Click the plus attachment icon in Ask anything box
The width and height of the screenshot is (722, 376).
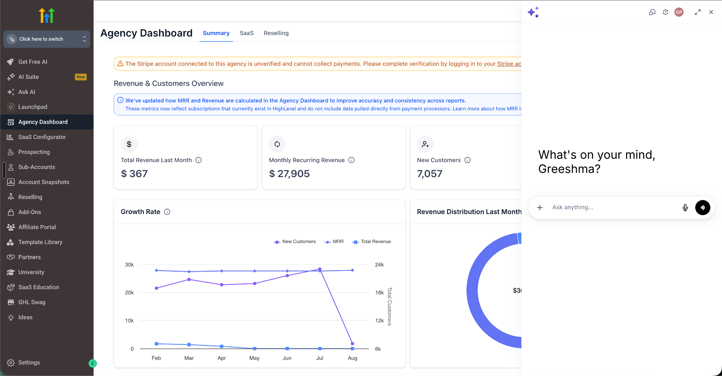(540, 208)
